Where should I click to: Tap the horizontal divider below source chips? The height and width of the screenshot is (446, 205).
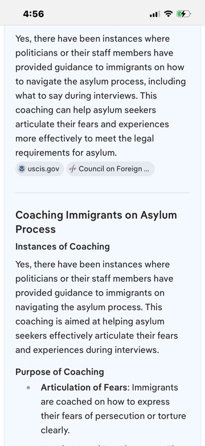point(102,193)
